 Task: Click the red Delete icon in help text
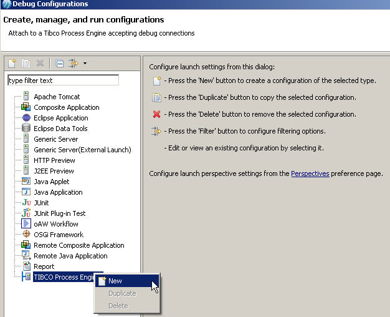point(156,114)
